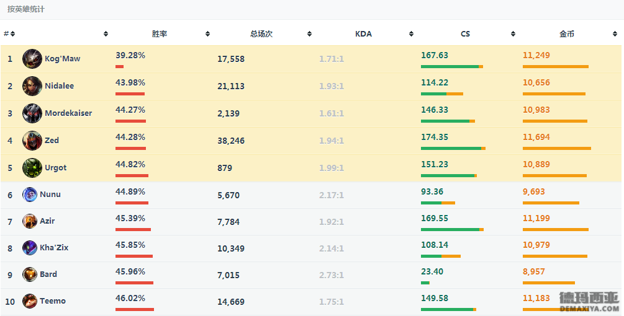This screenshot has width=624, height=316.
Task: Click Bard orange gold bar
Action: (549, 283)
